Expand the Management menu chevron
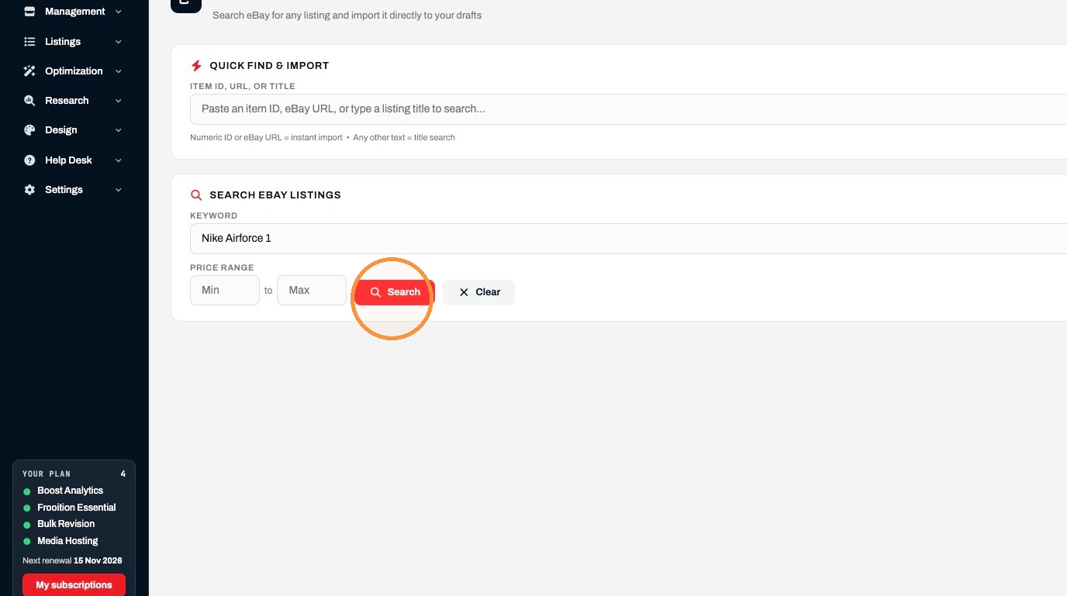Screen dimensions: 1067x596 [119, 12]
